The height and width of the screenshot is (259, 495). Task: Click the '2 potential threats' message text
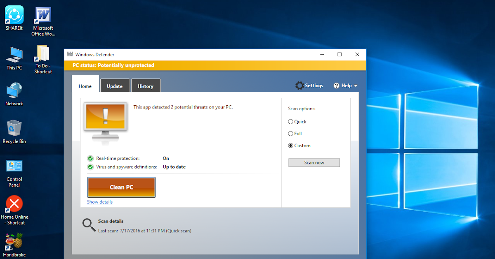click(x=183, y=107)
